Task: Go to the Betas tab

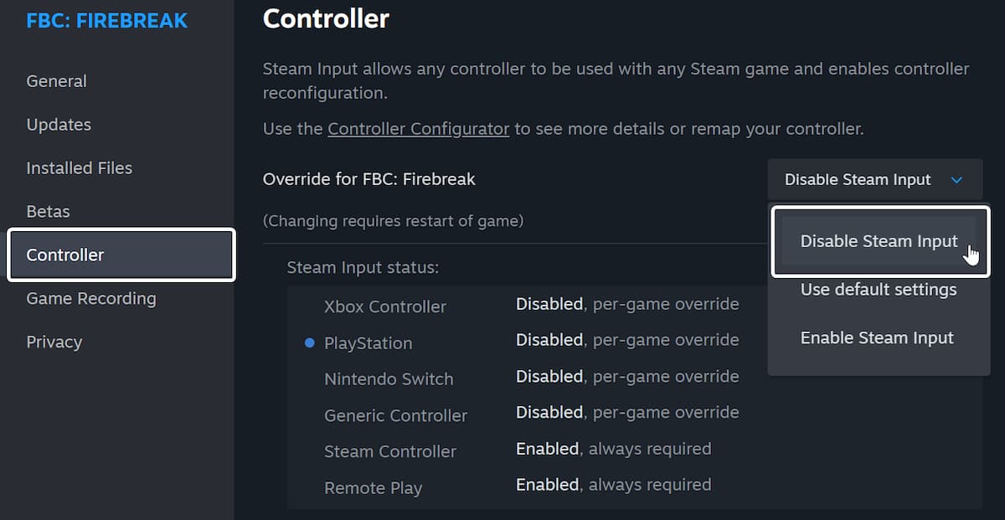Action: [x=49, y=212]
